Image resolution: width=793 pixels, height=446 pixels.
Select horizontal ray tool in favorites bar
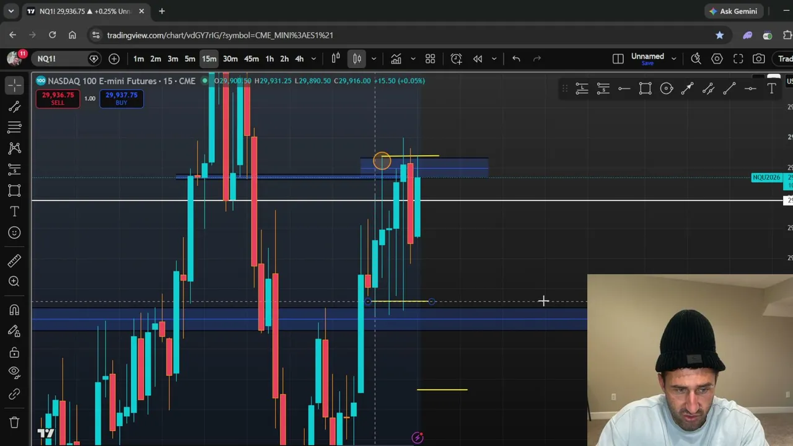(624, 89)
